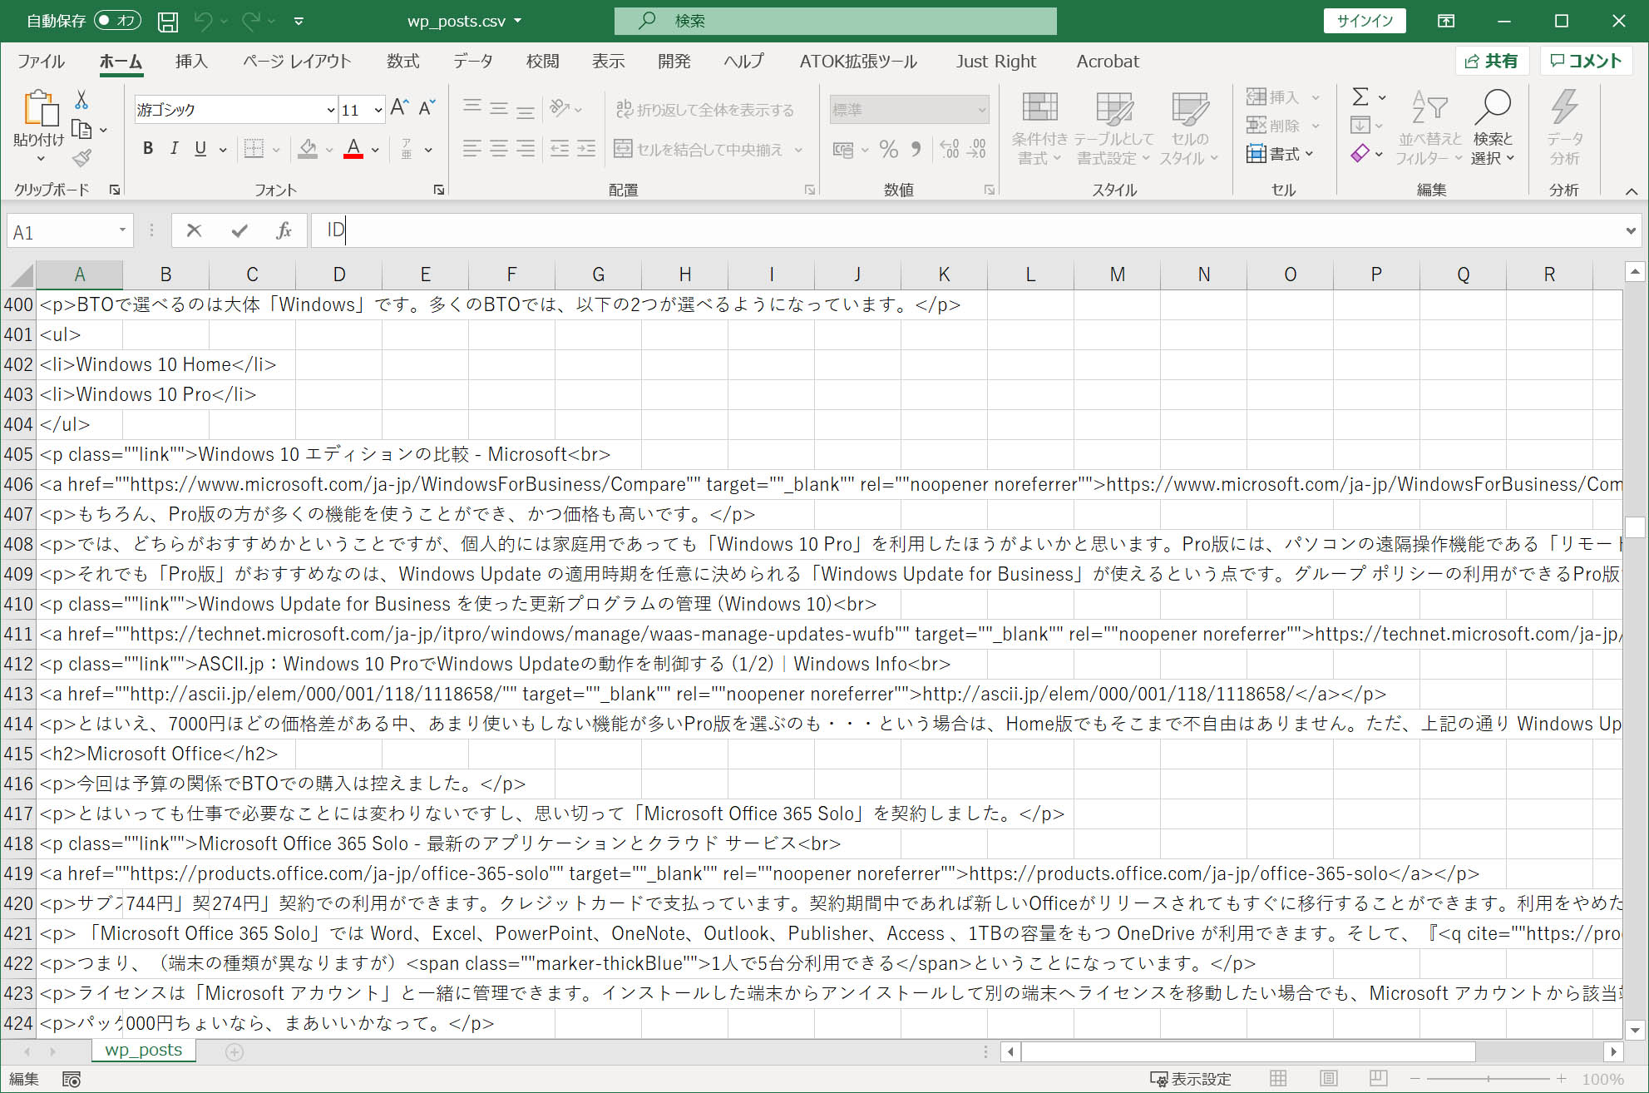Click the vertical scrollbar down arrow
Viewport: 1649px width, 1093px height.
pos(1635,1030)
